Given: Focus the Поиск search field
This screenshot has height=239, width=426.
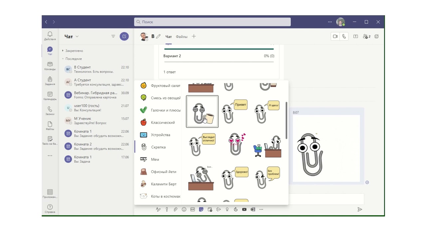Looking at the screenshot, I should [x=212, y=22].
